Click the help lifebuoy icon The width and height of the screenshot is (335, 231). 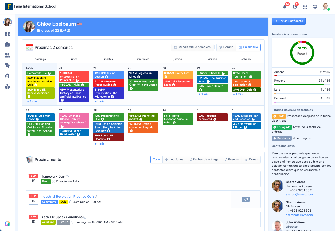pyautogui.click(x=315, y=7)
